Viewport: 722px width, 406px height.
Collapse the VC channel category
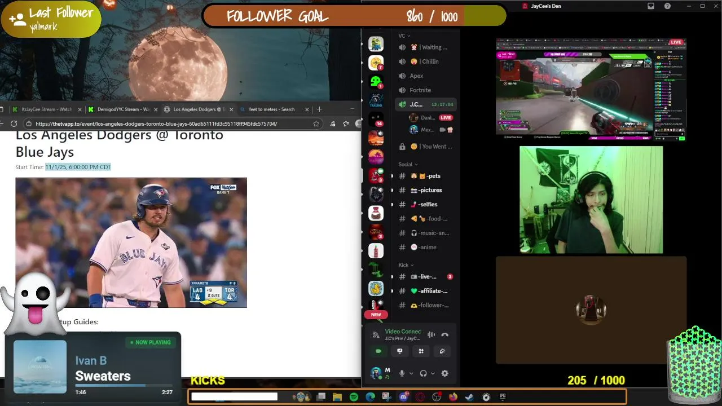point(404,36)
